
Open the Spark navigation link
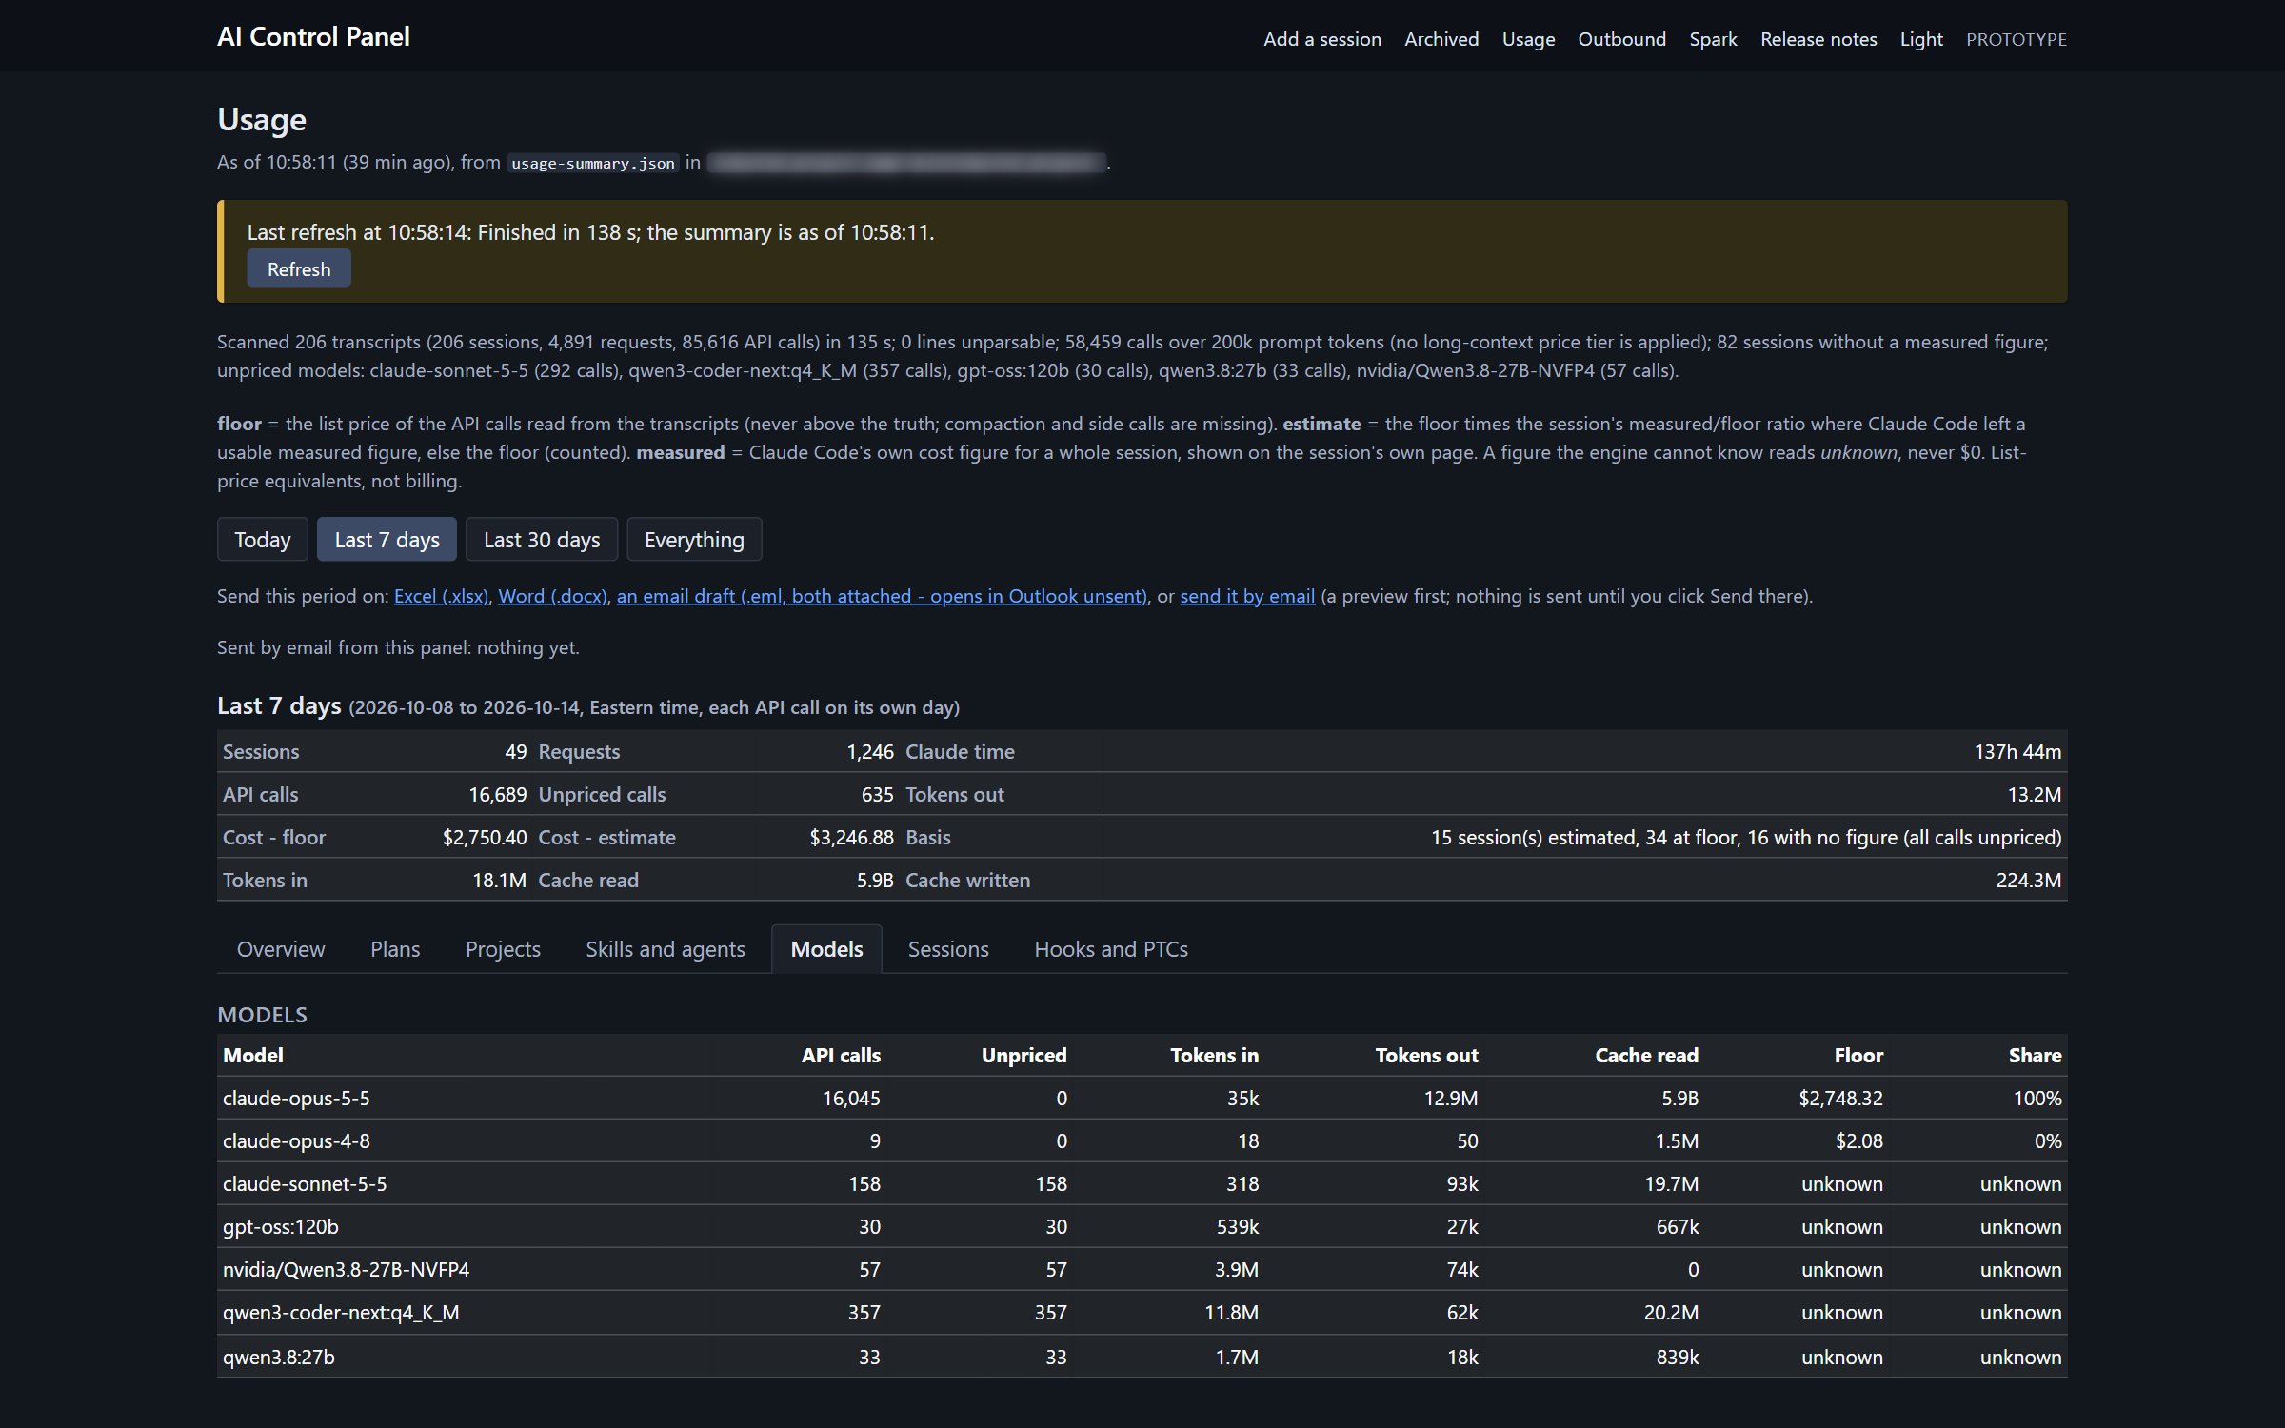pos(1713,39)
